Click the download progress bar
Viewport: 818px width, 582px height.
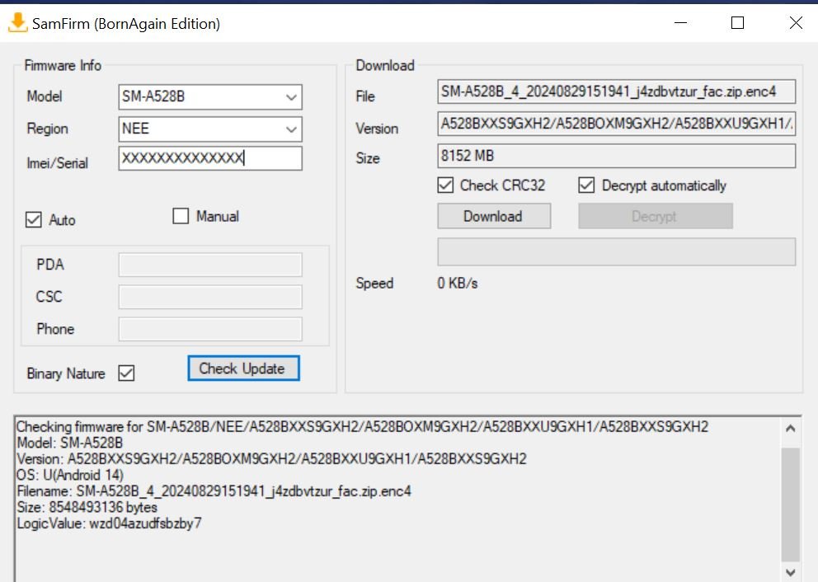[x=617, y=252]
